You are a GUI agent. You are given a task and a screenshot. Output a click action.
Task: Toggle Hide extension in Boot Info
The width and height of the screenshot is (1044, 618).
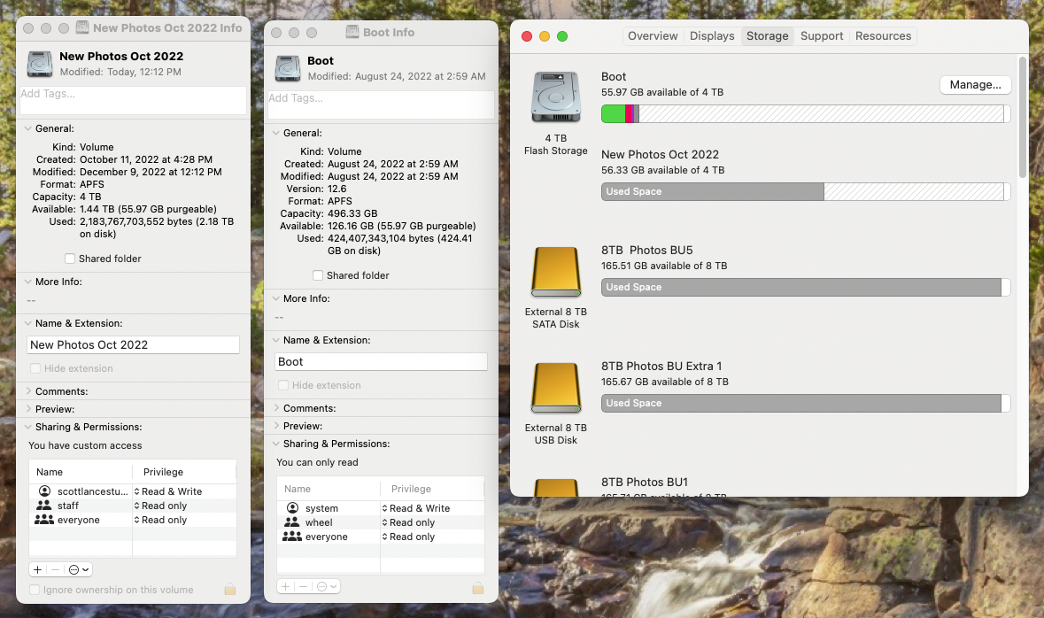pos(283,385)
